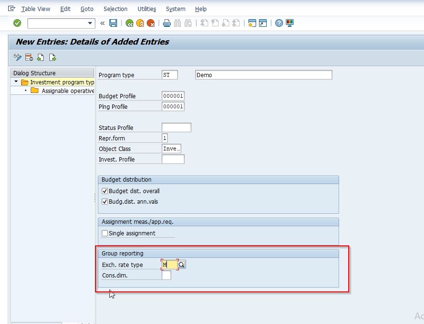Click the window menu icon left of Table View
The image size is (424, 324).
pos(12,9)
